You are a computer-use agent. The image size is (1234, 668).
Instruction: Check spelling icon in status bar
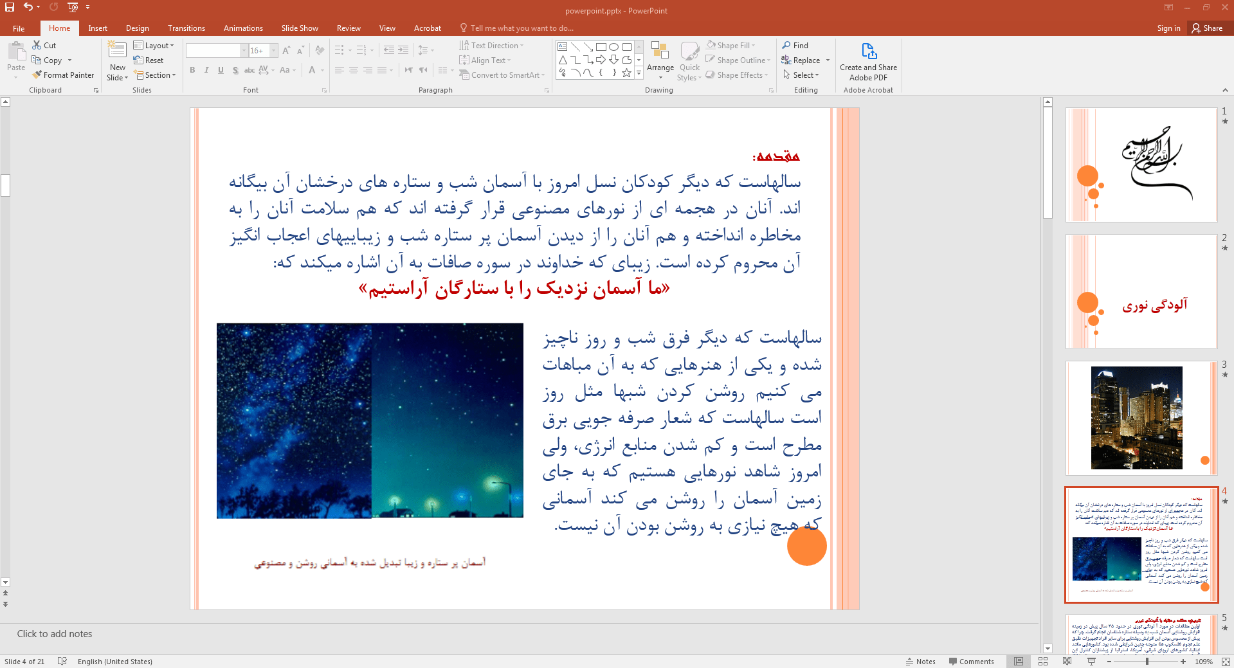click(62, 661)
